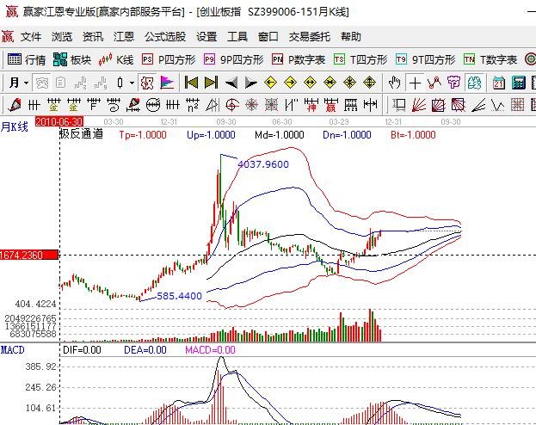Select the horizontal width-arrow tool

point(370,105)
